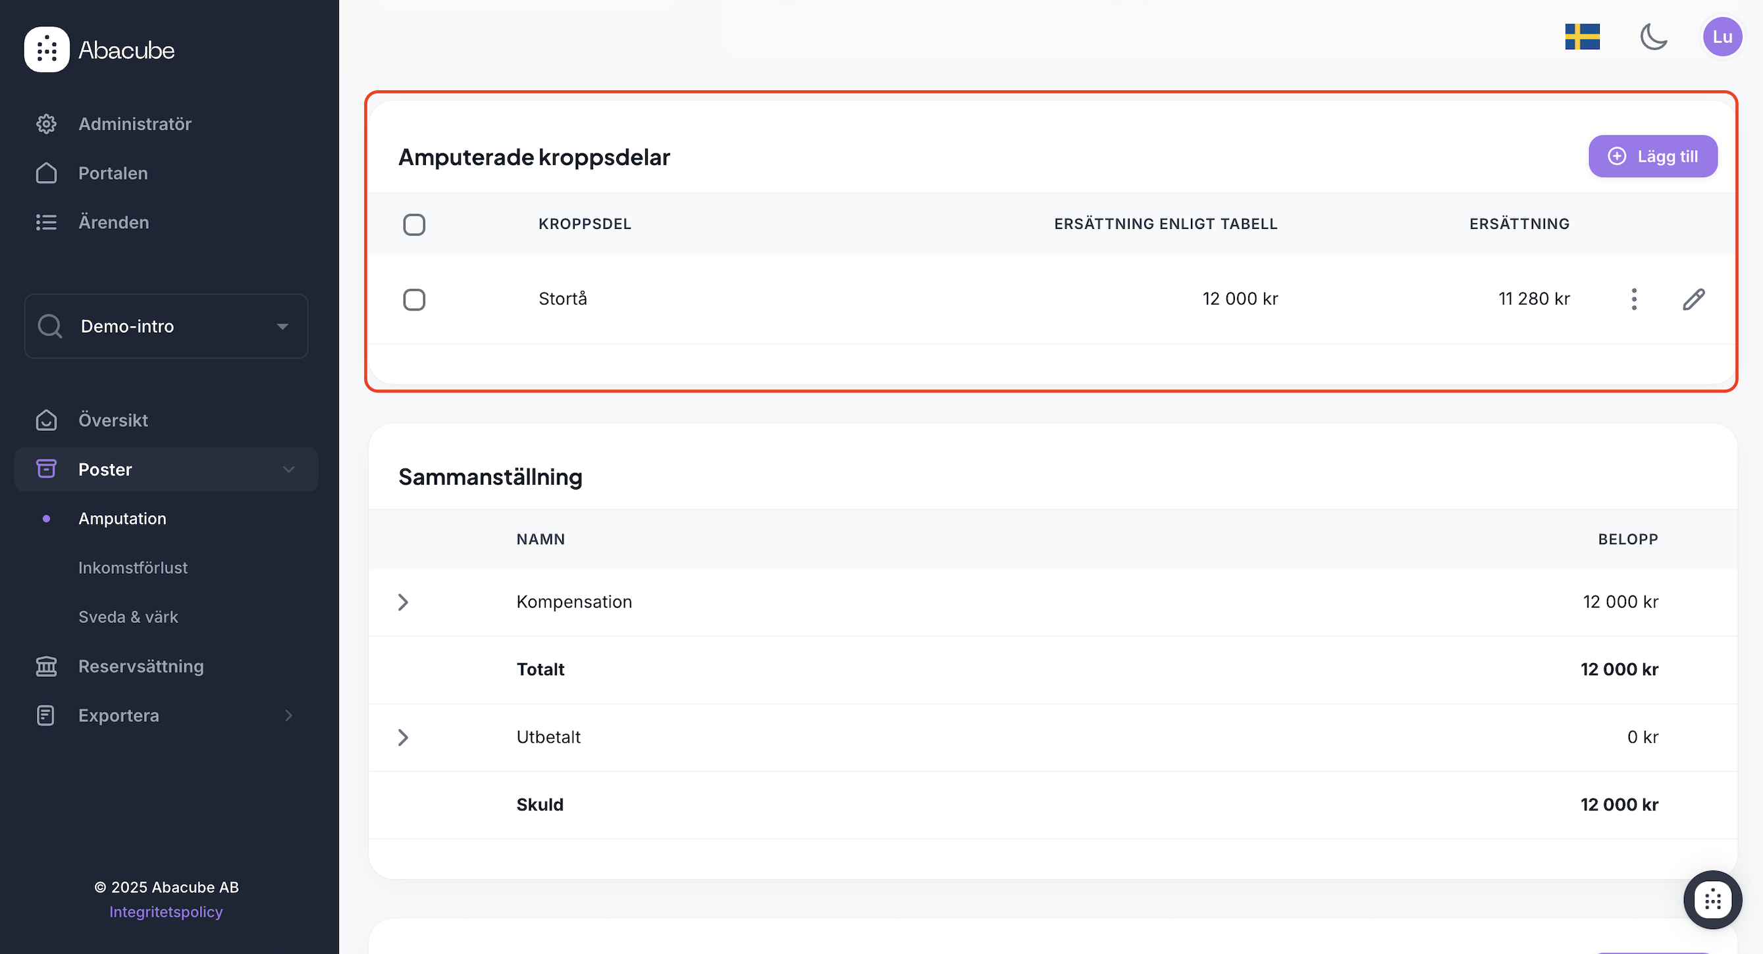Check the select-all checkbox in table header
This screenshot has height=954, width=1763.
414,224
